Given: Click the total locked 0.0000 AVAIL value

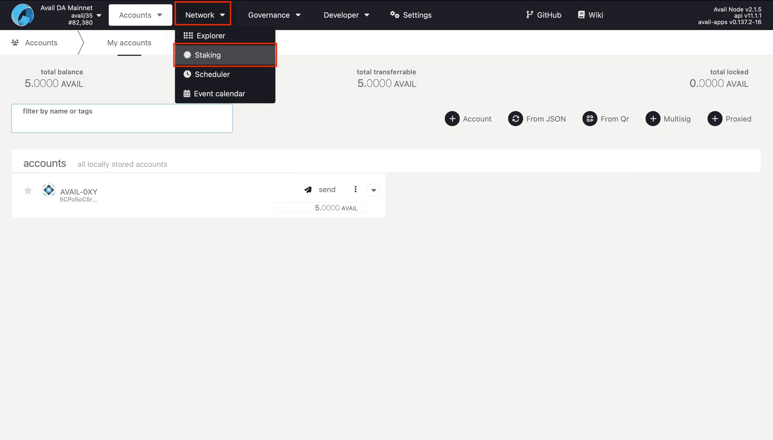Looking at the screenshot, I should point(719,83).
